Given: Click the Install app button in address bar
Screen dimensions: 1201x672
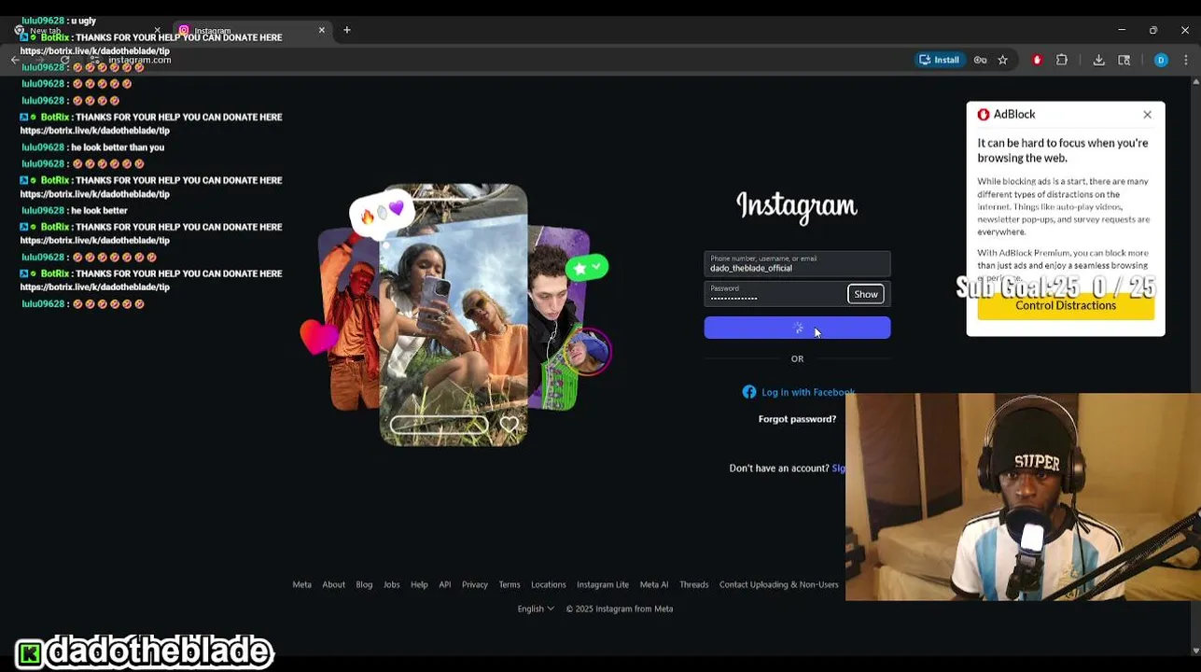Looking at the screenshot, I should tap(940, 60).
